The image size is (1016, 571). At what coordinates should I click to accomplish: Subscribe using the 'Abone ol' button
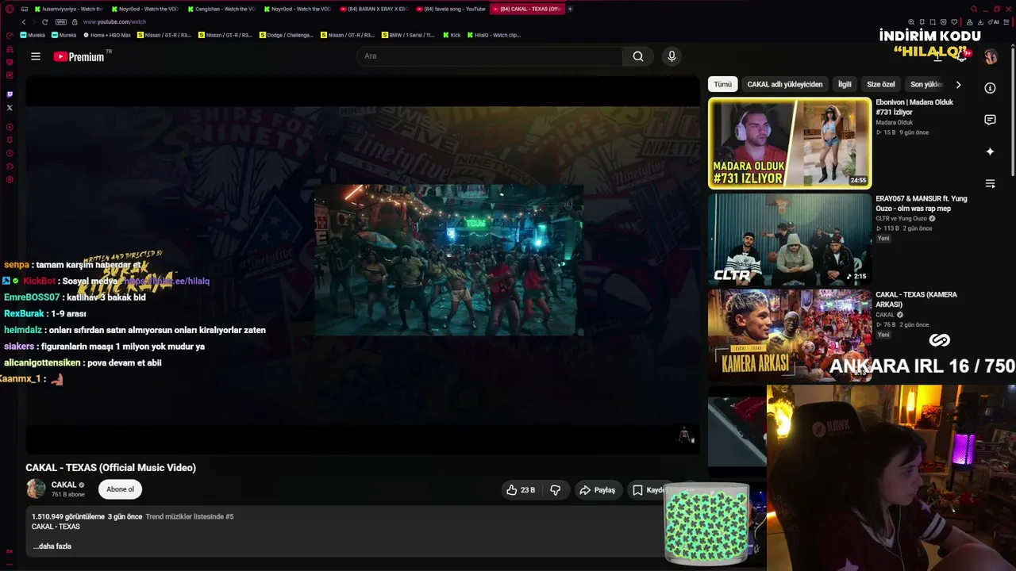point(120,489)
